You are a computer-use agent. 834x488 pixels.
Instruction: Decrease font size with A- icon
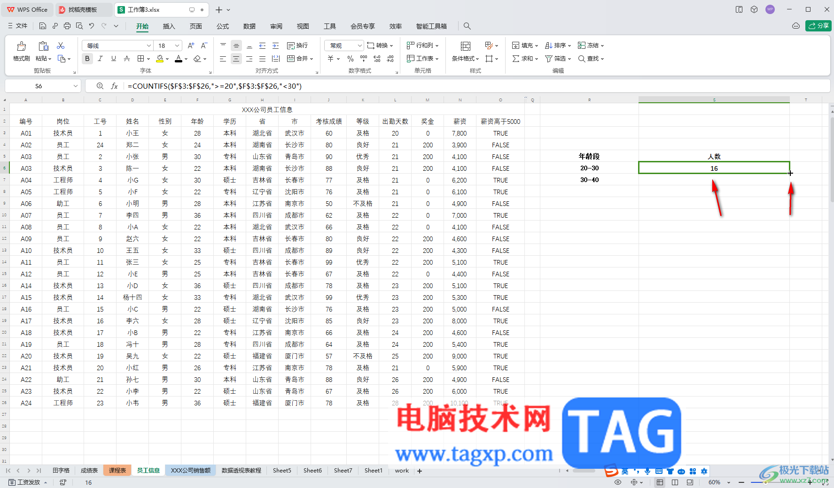tap(204, 46)
